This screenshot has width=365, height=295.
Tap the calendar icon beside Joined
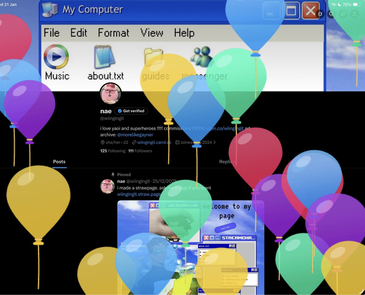(177, 142)
